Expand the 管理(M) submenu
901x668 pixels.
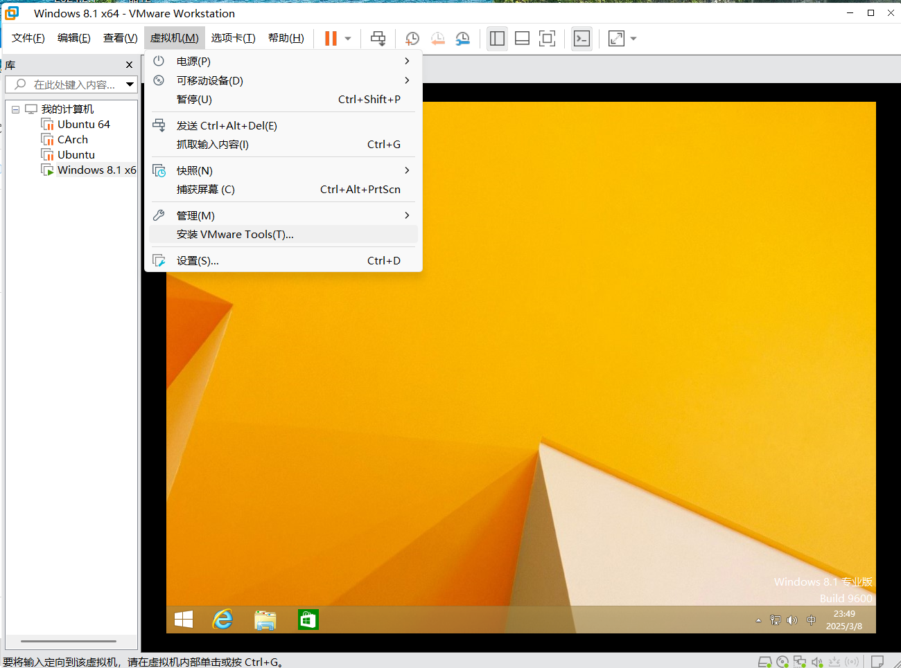point(283,215)
